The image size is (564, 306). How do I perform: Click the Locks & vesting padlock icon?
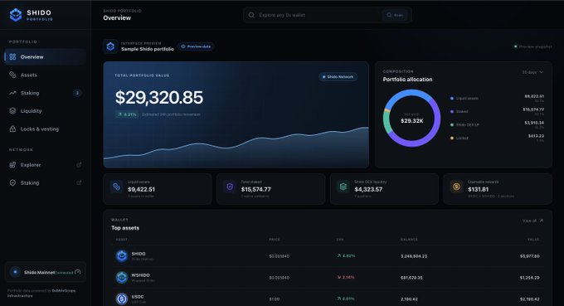12,129
